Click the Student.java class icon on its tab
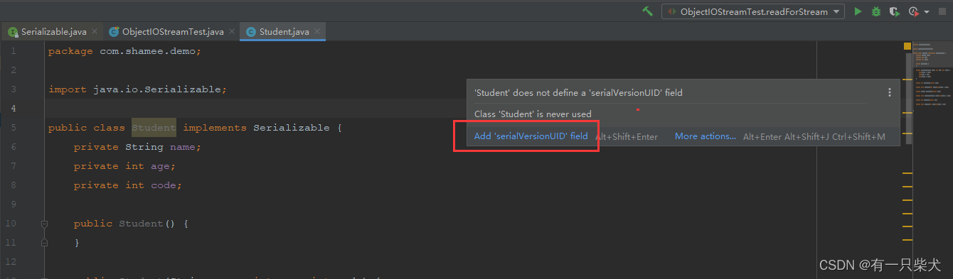 tap(251, 32)
